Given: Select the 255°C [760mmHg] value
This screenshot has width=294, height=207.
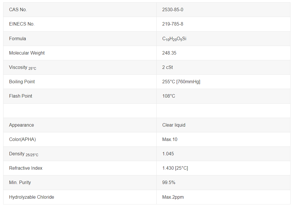Looking at the screenshot, I should (x=181, y=82).
